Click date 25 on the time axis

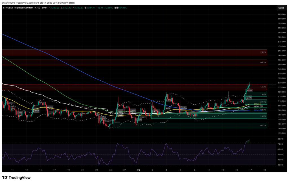click(x=111, y=170)
